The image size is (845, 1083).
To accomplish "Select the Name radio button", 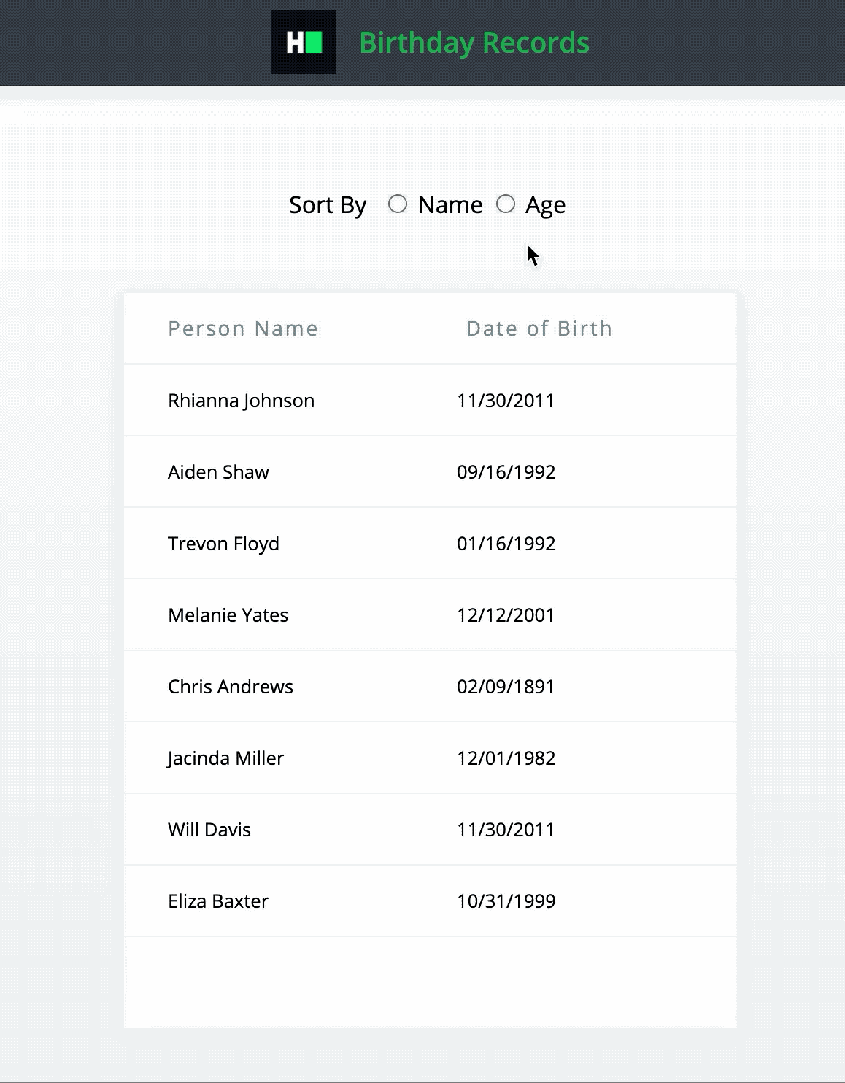I will (398, 204).
